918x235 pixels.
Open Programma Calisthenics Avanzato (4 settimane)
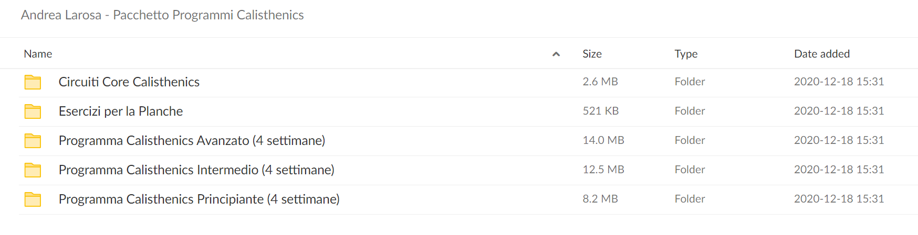point(192,140)
